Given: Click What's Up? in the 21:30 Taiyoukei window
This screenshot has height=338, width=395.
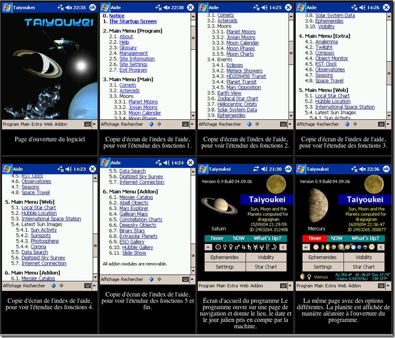Looking at the screenshot, I should coord(267,238).
